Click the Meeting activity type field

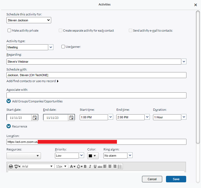pyautogui.click(x=27, y=47)
